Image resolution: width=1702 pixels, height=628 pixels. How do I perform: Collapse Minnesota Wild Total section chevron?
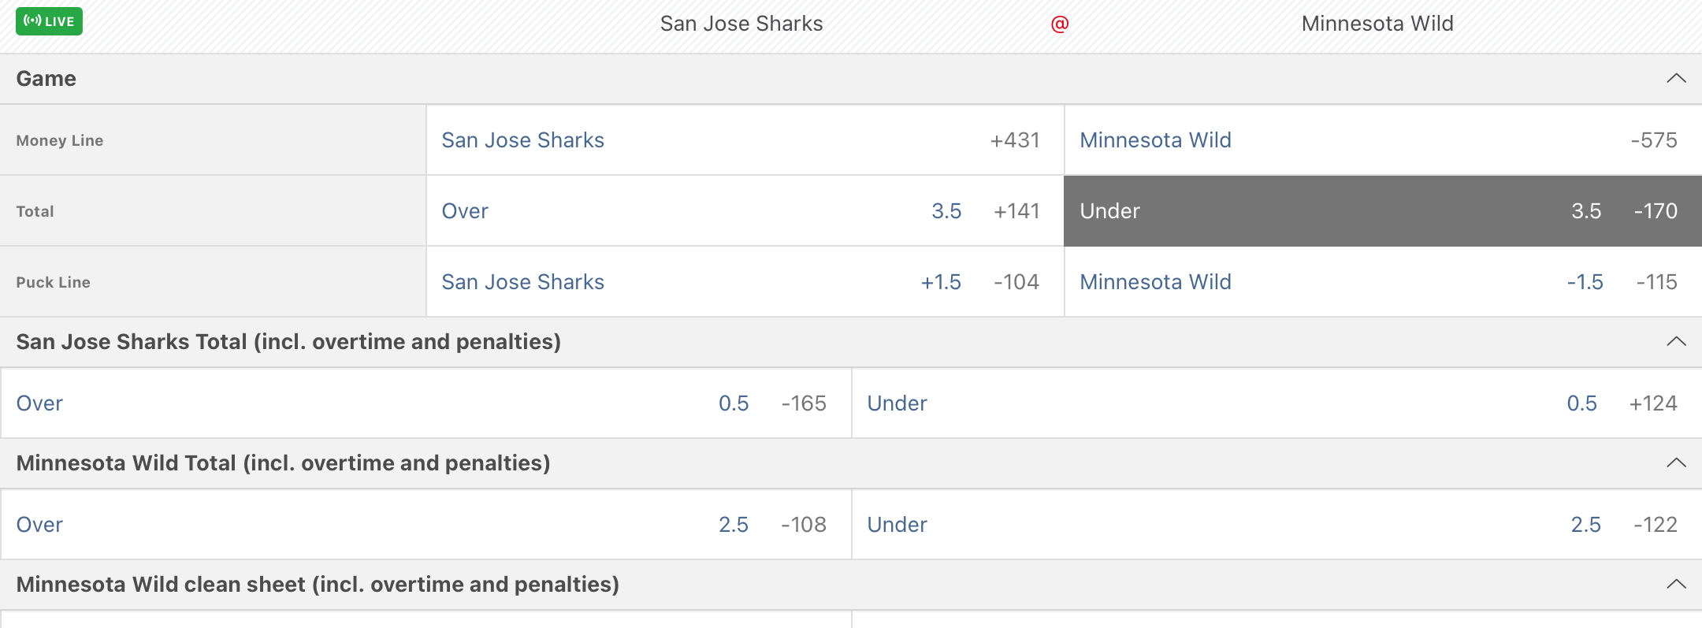1676,463
